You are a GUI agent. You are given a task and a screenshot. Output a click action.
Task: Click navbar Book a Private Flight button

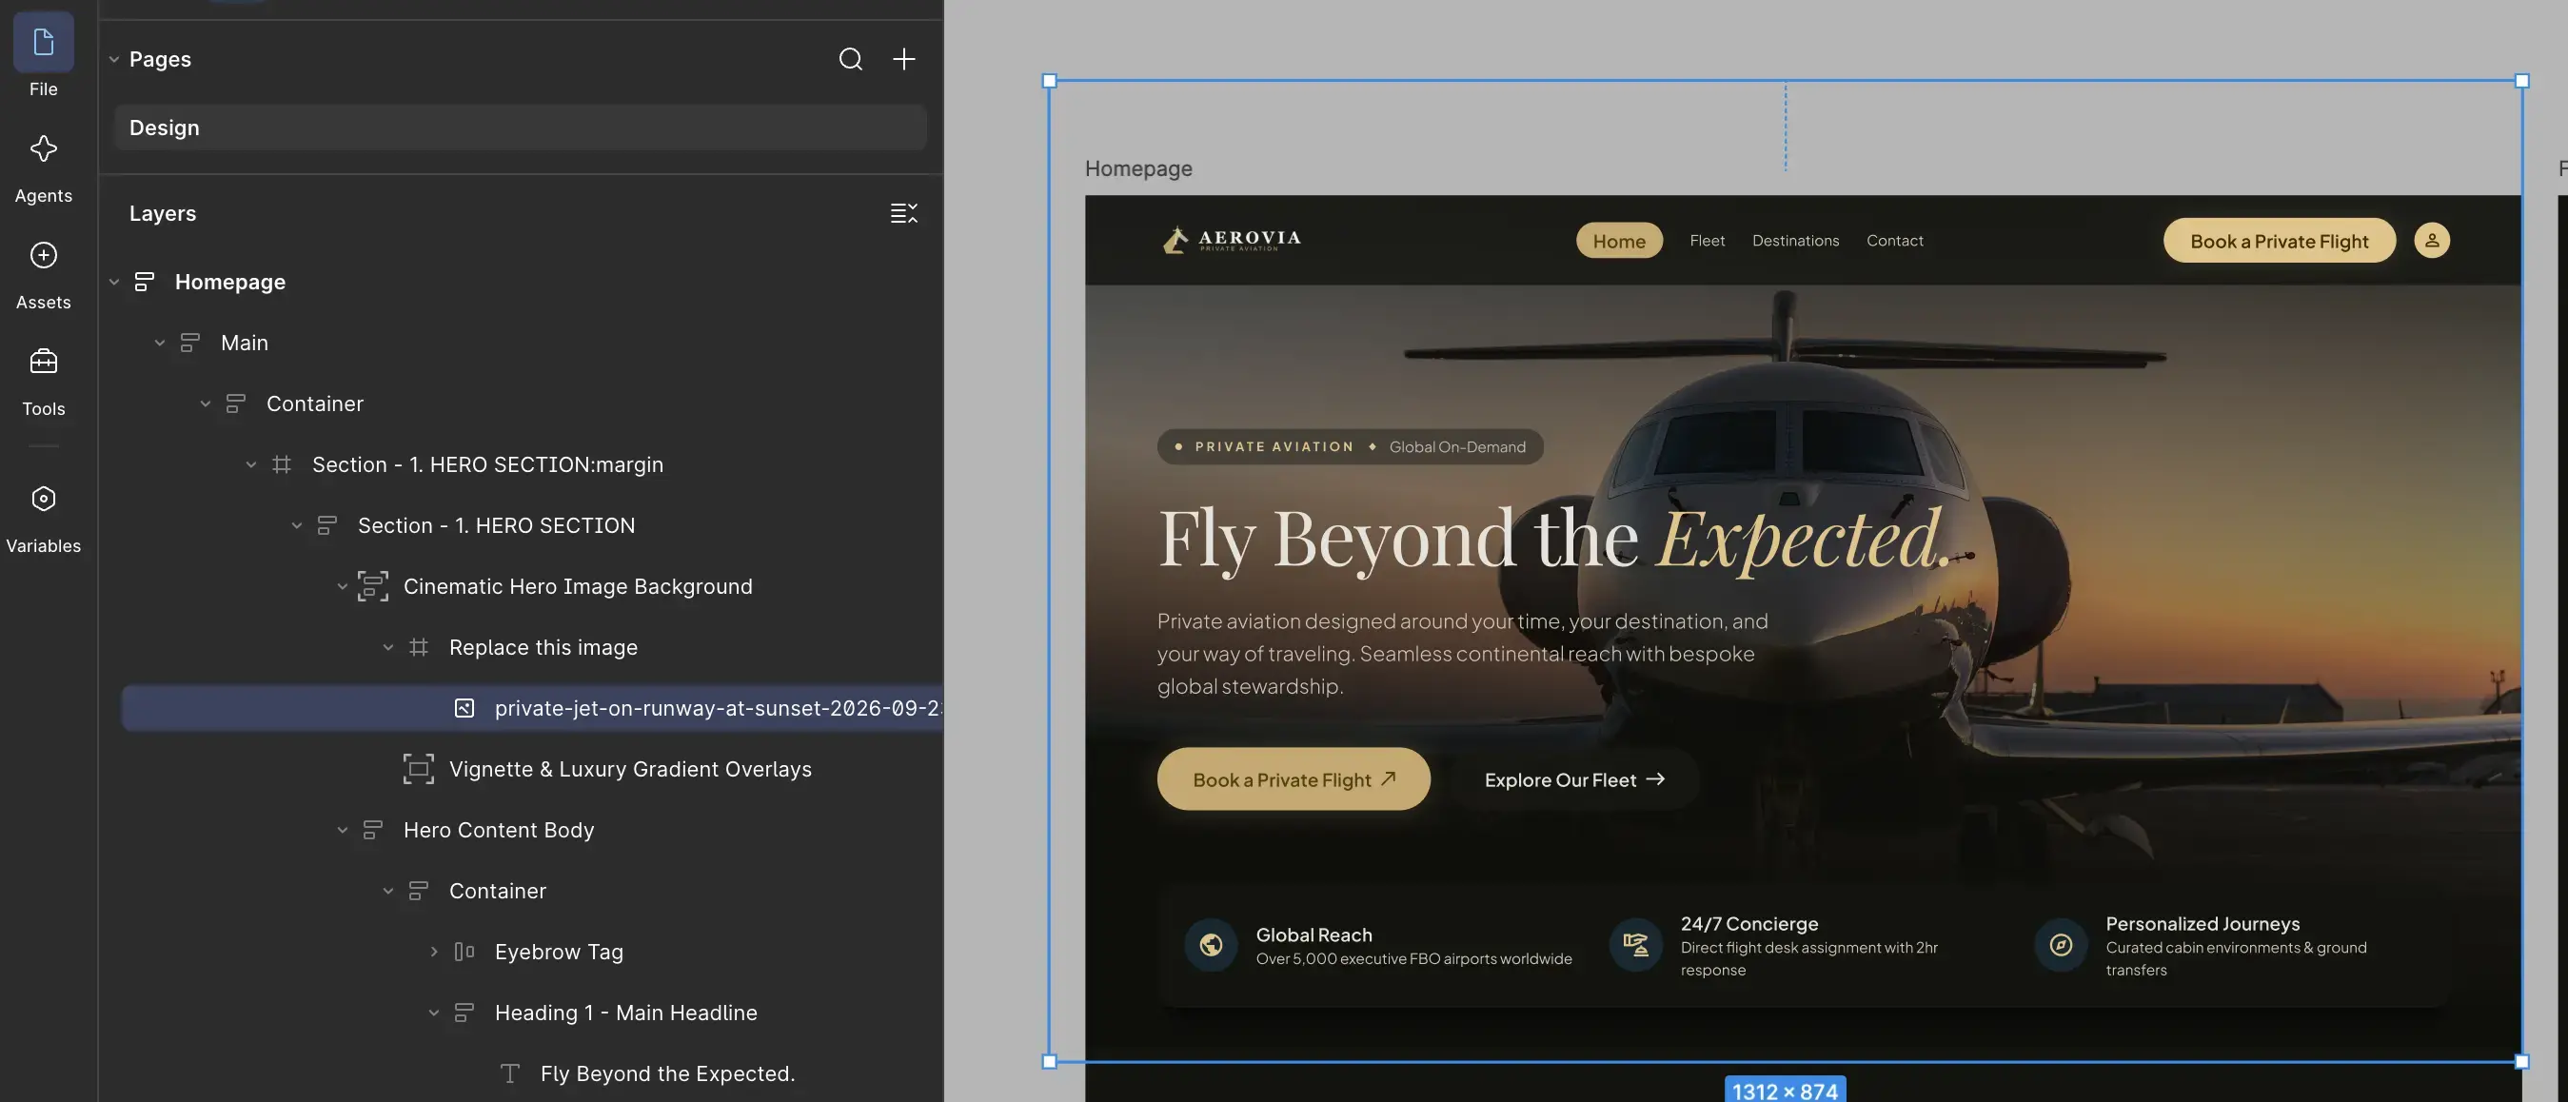point(2279,240)
